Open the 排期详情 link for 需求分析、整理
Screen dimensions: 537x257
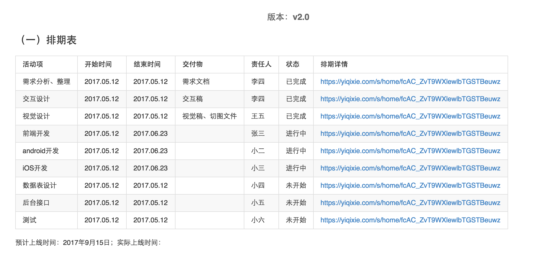(410, 82)
